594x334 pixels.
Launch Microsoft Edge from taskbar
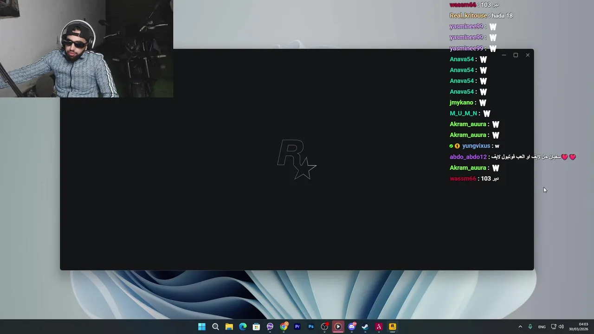tap(243, 327)
